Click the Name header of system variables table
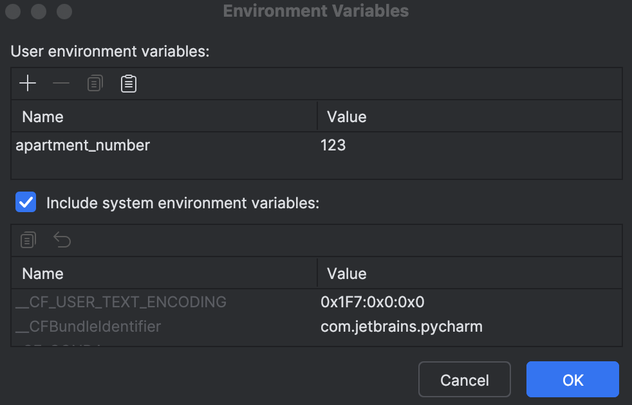 (x=42, y=273)
